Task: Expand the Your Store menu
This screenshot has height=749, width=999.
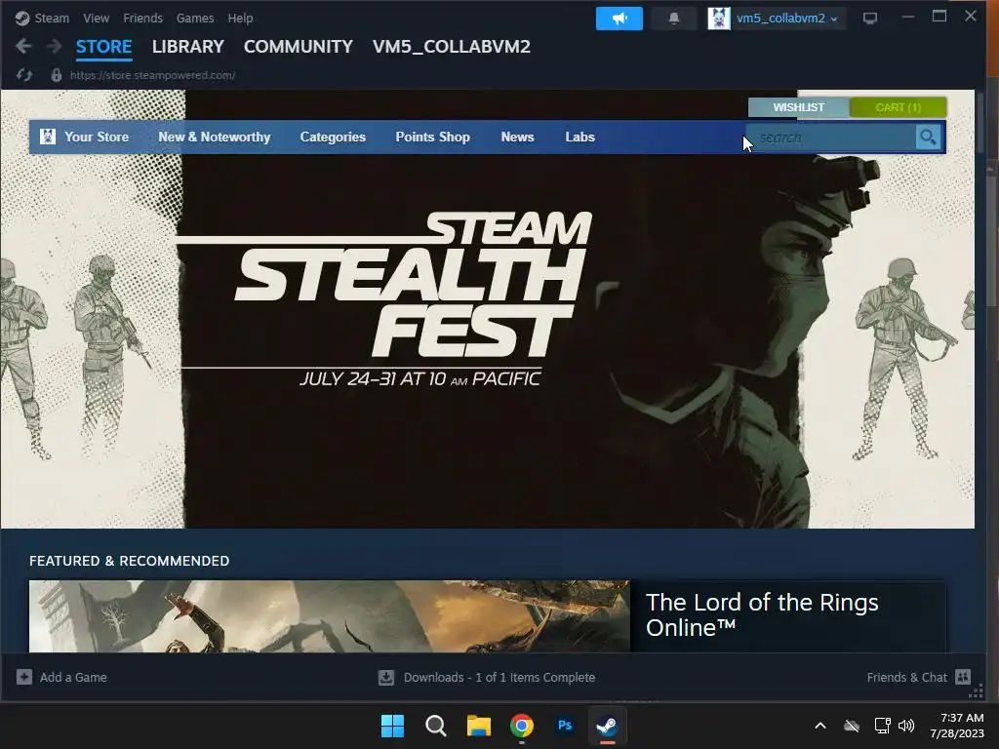Action: (97, 137)
